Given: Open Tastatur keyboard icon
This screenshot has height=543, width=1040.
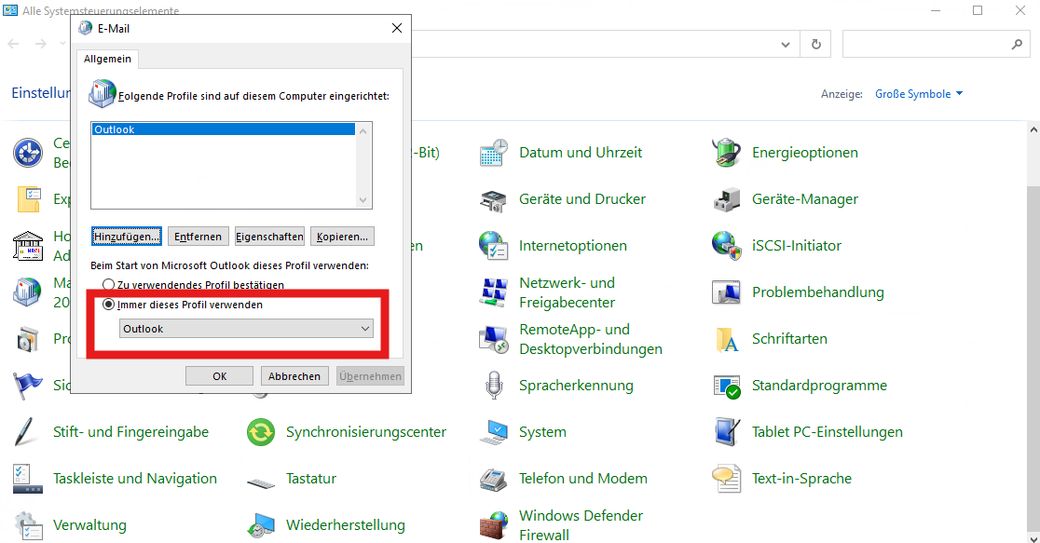Looking at the screenshot, I should pyautogui.click(x=261, y=482).
